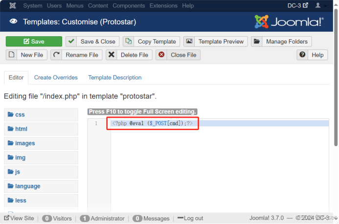This screenshot has height=224, width=339.
Task: Open the Components menu
Action: [129, 5]
